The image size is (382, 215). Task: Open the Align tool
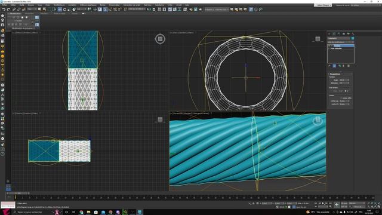pos(154,10)
